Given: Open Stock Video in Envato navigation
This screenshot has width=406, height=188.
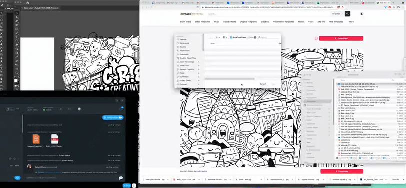Looking at the screenshot, I should [185, 22].
